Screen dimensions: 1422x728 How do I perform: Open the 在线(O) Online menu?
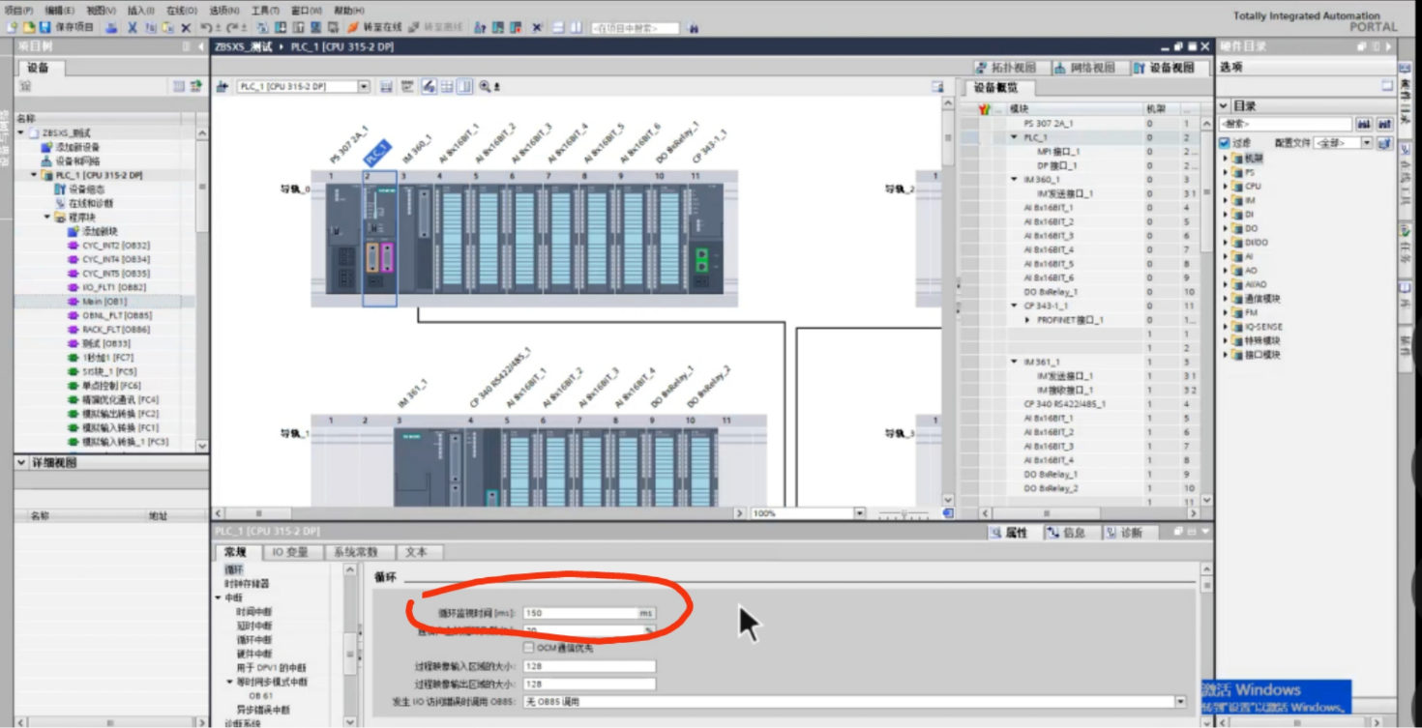coord(182,11)
